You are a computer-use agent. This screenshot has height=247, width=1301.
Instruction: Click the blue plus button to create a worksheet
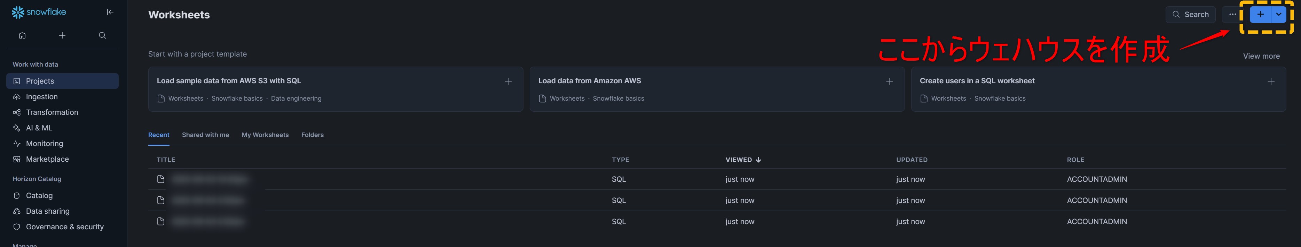pyautogui.click(x=1261, y=15)
